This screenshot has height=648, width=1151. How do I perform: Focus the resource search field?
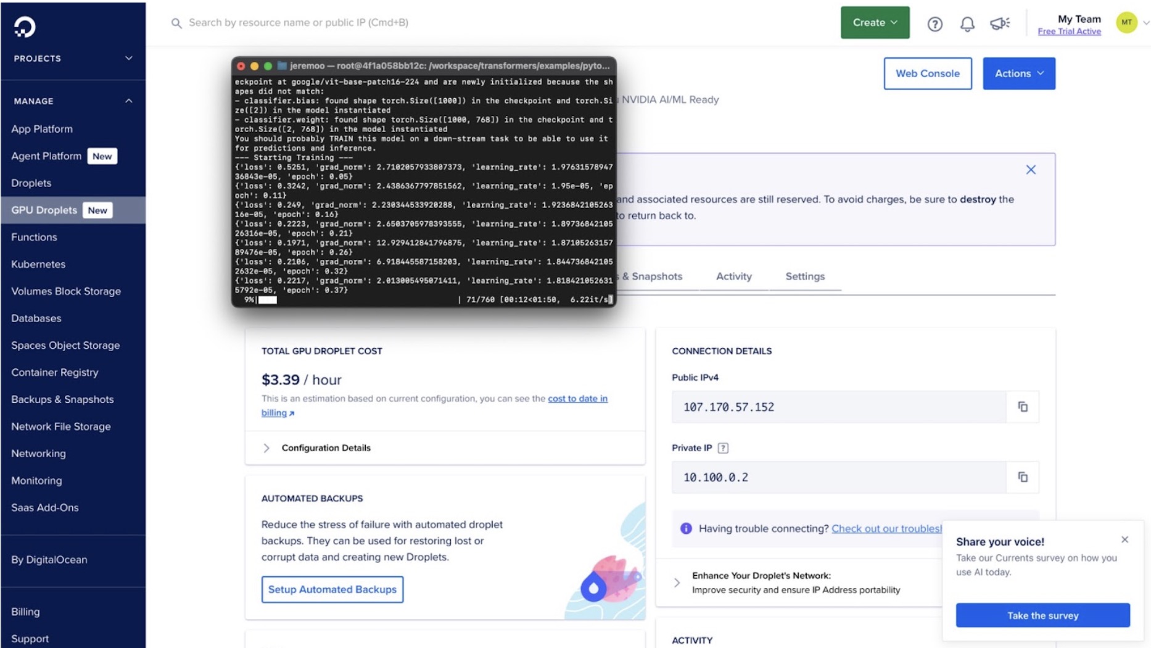pyautogui.click(x=299, y=23)
